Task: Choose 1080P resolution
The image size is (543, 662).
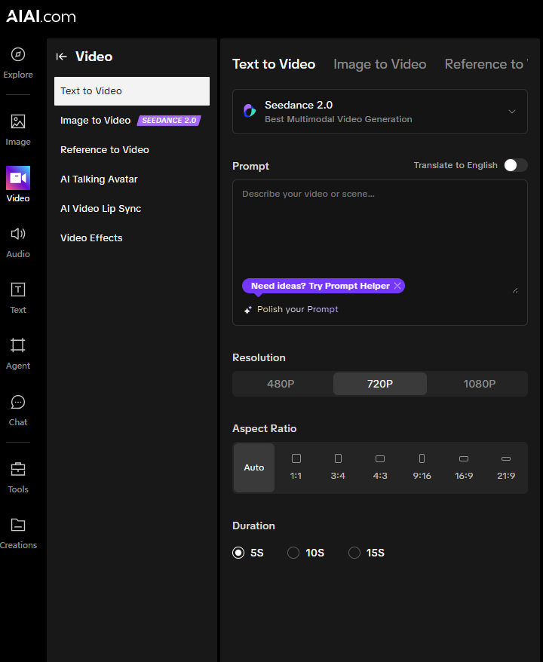Action: point(479,384)
